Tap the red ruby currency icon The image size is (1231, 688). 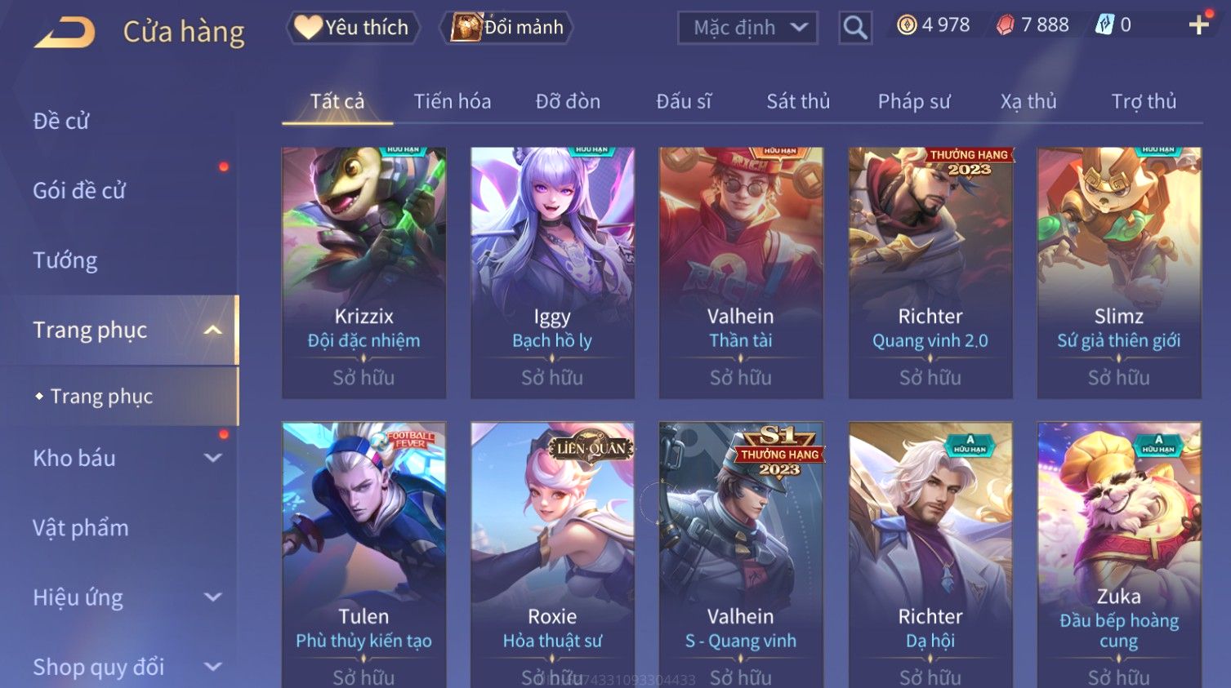(x=1006, y=25)
